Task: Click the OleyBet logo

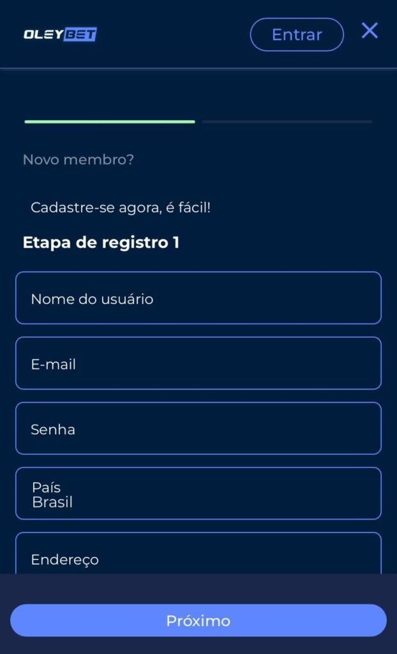Action: point(60,34)
